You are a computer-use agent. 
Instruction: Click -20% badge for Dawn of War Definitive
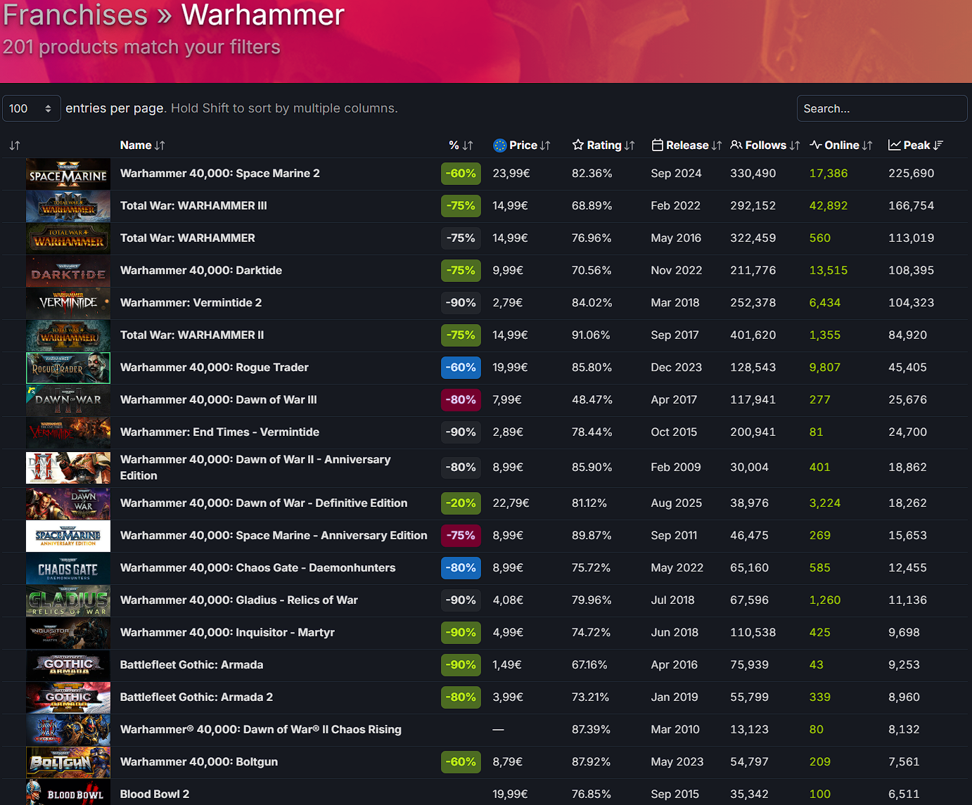[x=461, y=503]
